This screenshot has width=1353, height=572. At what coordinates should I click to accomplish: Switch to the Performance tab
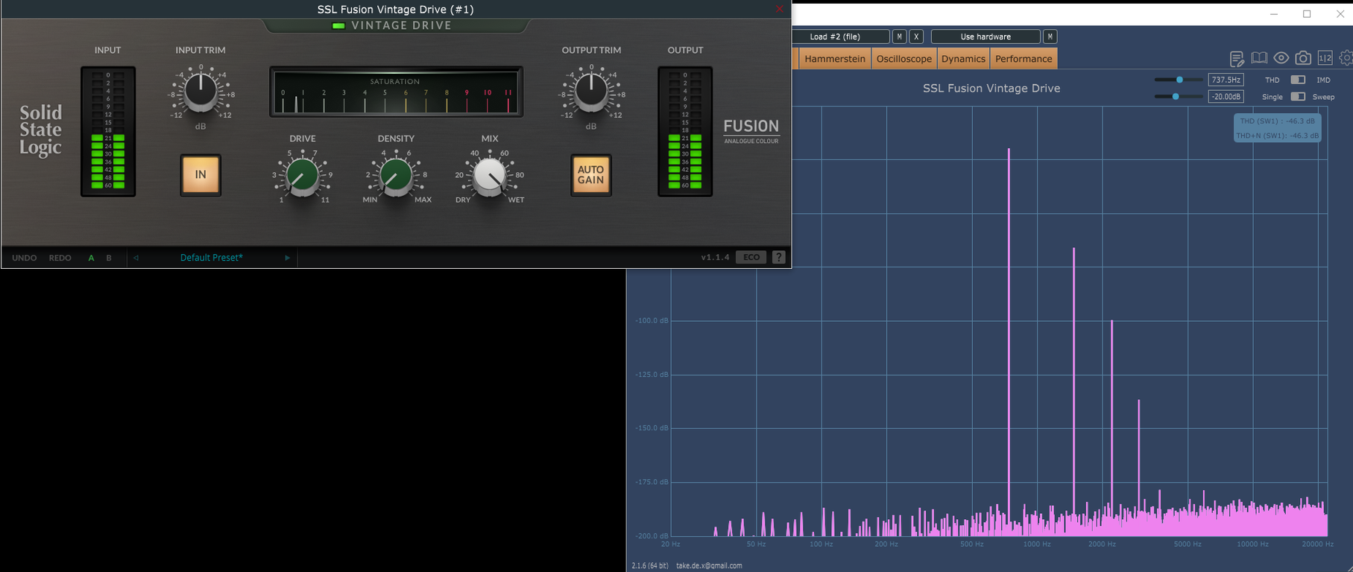(1024, 59)
